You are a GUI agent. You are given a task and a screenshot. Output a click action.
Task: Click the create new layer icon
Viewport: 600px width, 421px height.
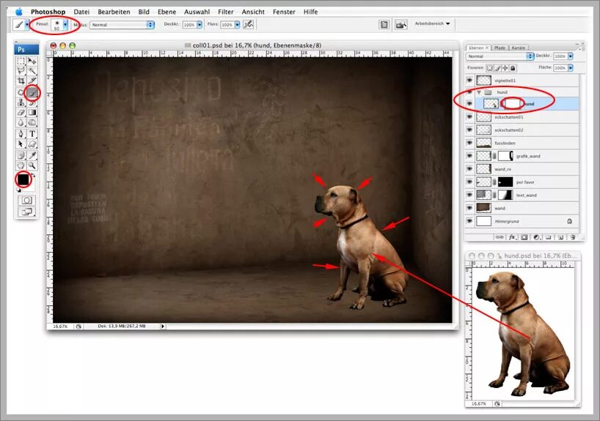560,237
